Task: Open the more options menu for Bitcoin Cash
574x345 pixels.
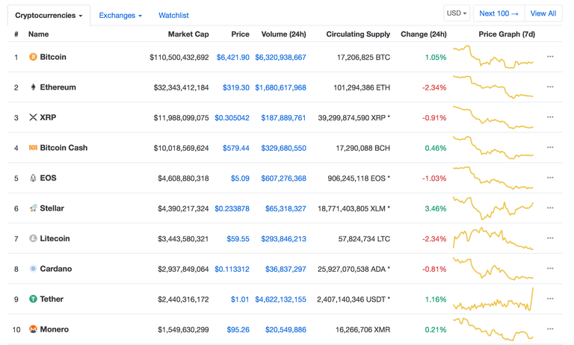Action: (550, 147)
